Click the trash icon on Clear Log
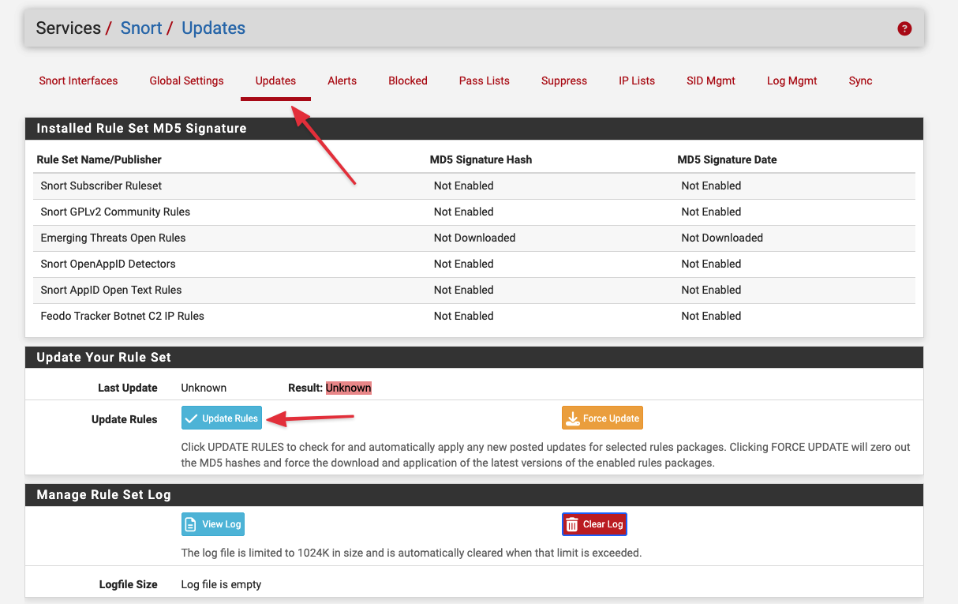 point(572,525)
